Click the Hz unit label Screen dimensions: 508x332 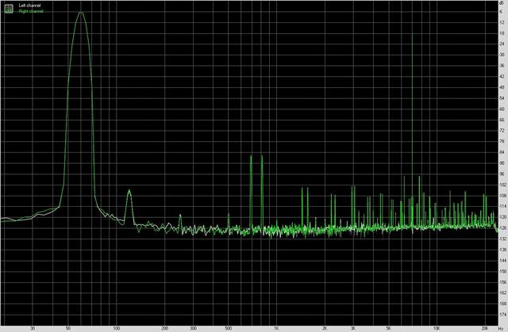(502, 329)
